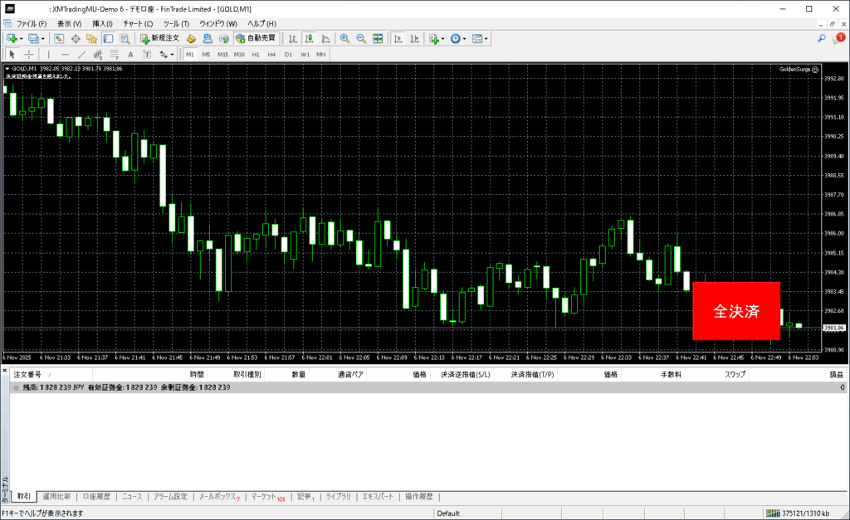Select the horizontal line tool
Image resolution: width=850 pixels, height=520 pixels.
[66, 55]
